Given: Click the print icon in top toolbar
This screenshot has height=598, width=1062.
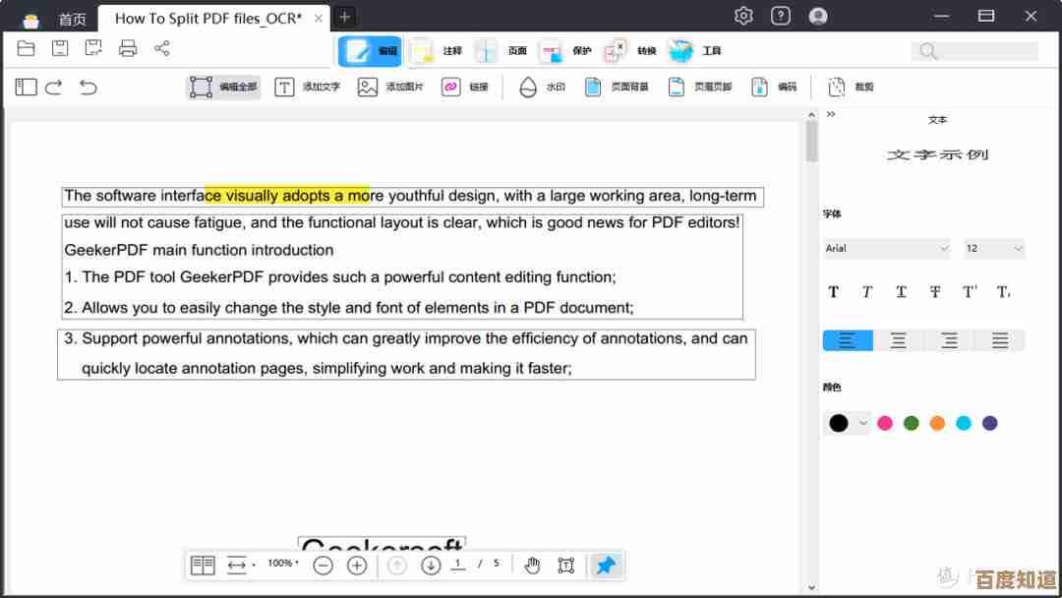Looking at the screenshot, I should coord(128,48).
